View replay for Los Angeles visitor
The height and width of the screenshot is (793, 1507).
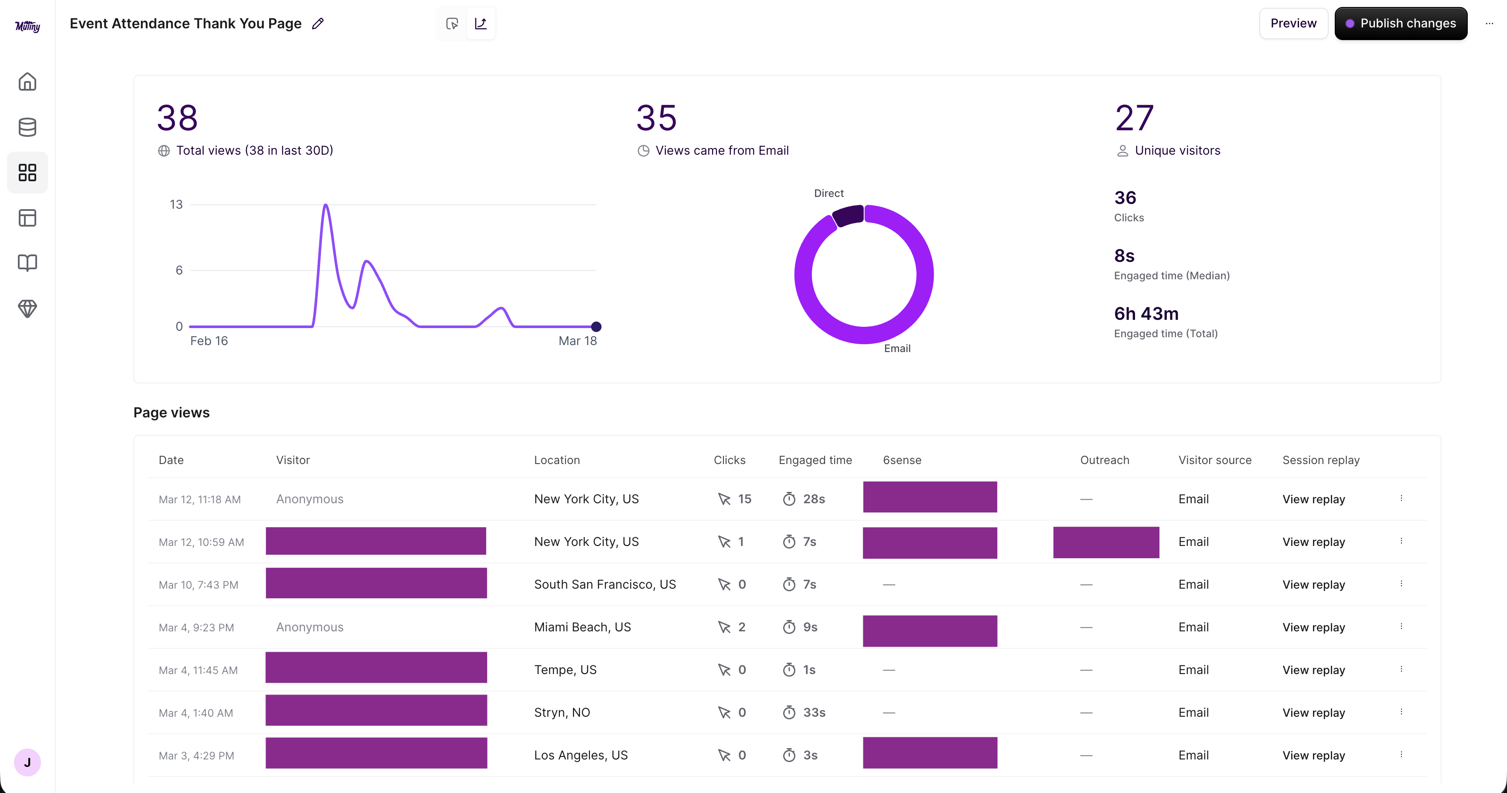point(1313,755)
